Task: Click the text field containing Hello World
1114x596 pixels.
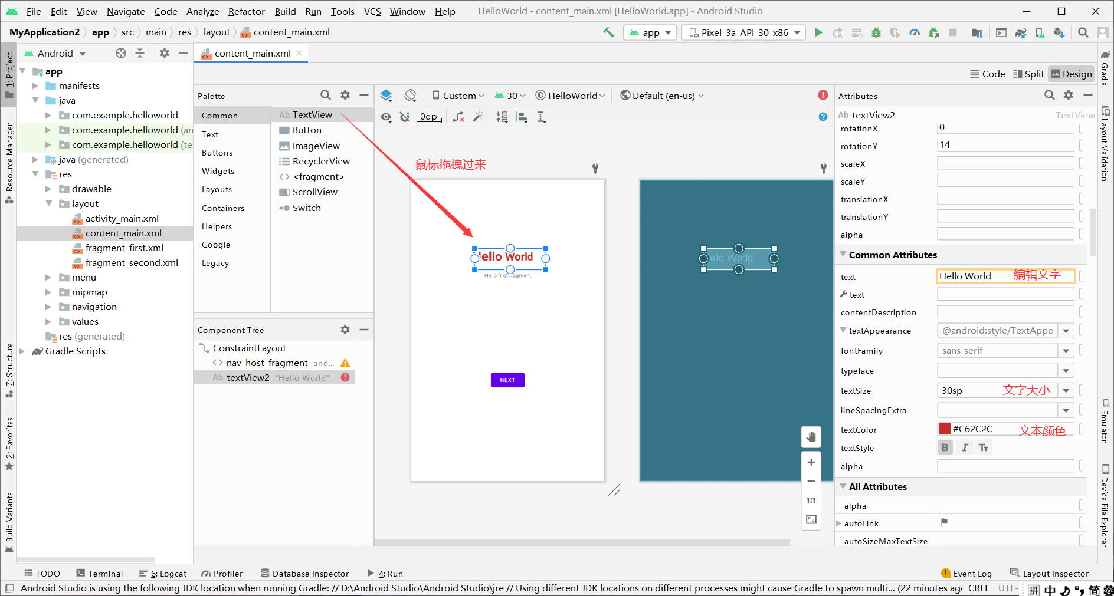Action: point(1005,276)
